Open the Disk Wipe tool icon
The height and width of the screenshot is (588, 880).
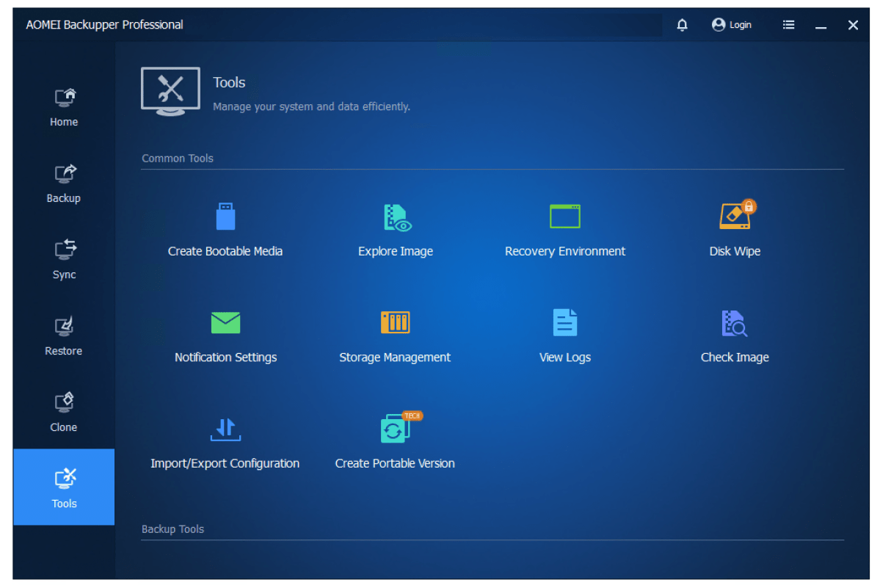[x=737, y=214]
